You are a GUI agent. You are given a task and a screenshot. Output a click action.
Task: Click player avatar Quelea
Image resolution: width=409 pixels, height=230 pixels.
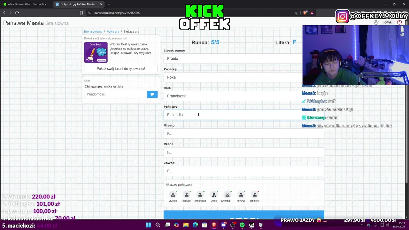[x=173, y=195]
